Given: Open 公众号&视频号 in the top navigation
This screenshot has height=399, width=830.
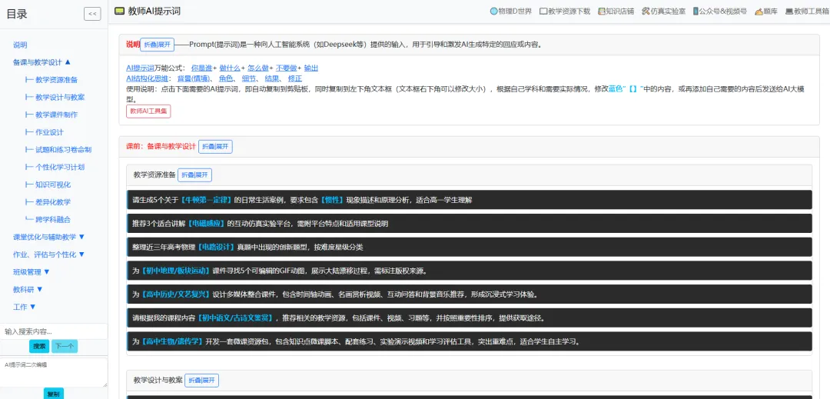Looking at the screenshot, I should coord(720,11).
